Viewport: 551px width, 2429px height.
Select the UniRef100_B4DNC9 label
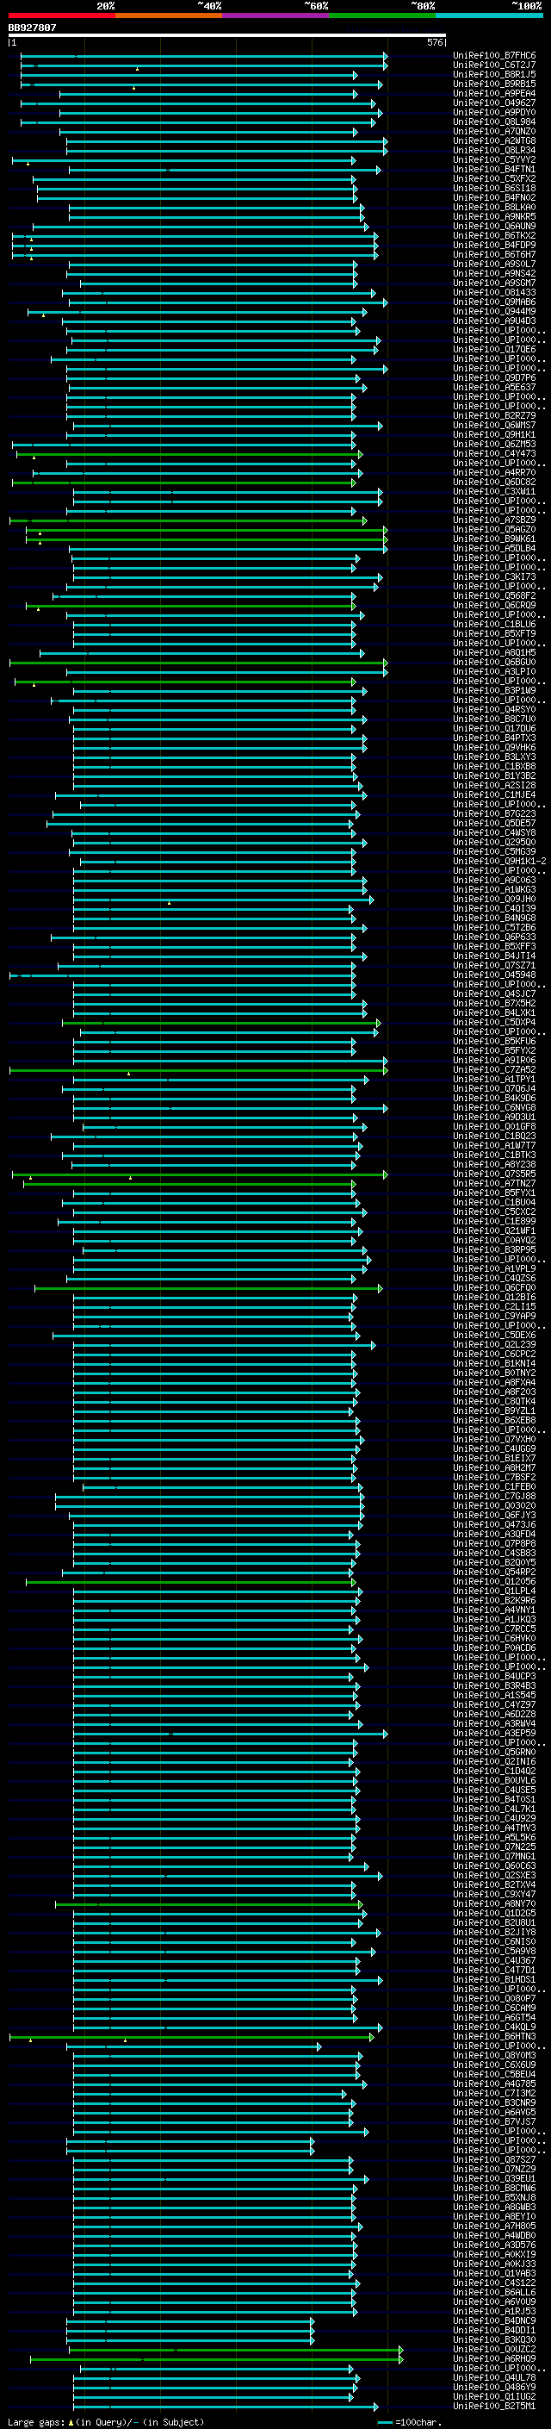494,2320
